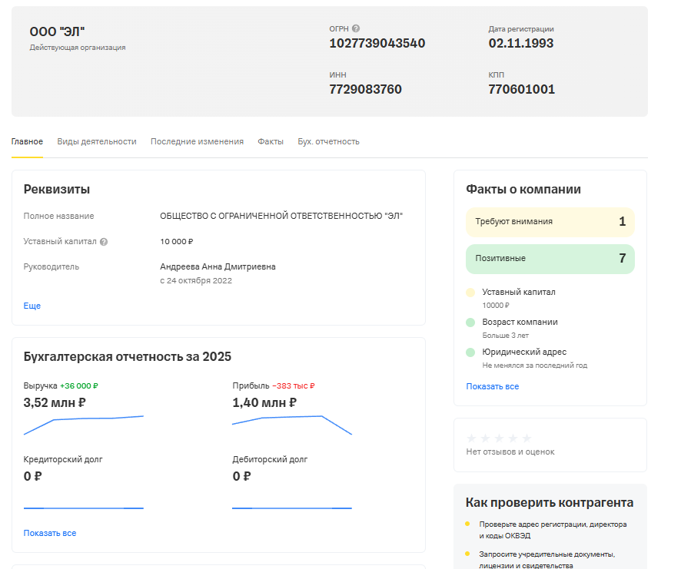Image resolution: width=691 pixels, height=569 pixels.
Task: Click Показать все under accounting report
Action: pyautogui.click(x=50, y=533)
